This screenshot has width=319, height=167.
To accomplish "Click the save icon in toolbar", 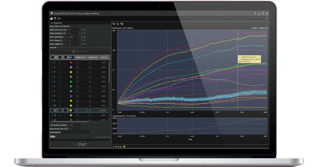I will point(55,19).
